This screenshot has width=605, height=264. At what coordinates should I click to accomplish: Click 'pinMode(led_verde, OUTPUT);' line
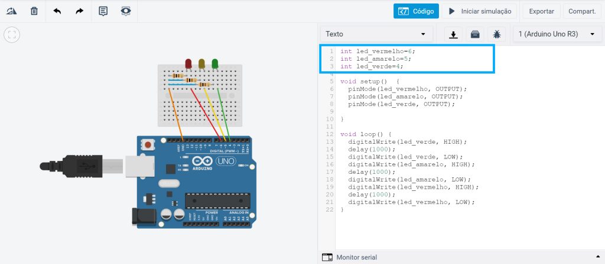(x=402, y=104)
